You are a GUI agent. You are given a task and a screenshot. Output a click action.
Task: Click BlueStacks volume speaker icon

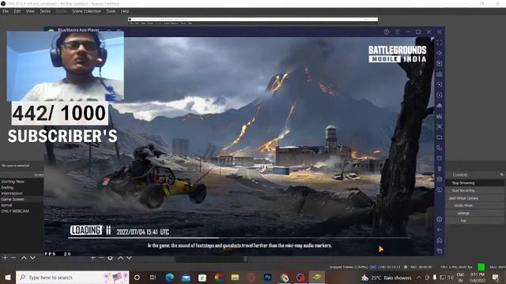click(x=440, y=53)
